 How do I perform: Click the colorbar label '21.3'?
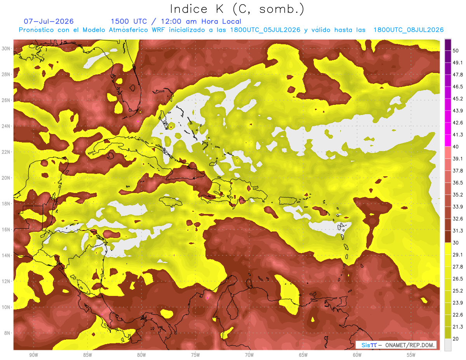click(457, 327)
